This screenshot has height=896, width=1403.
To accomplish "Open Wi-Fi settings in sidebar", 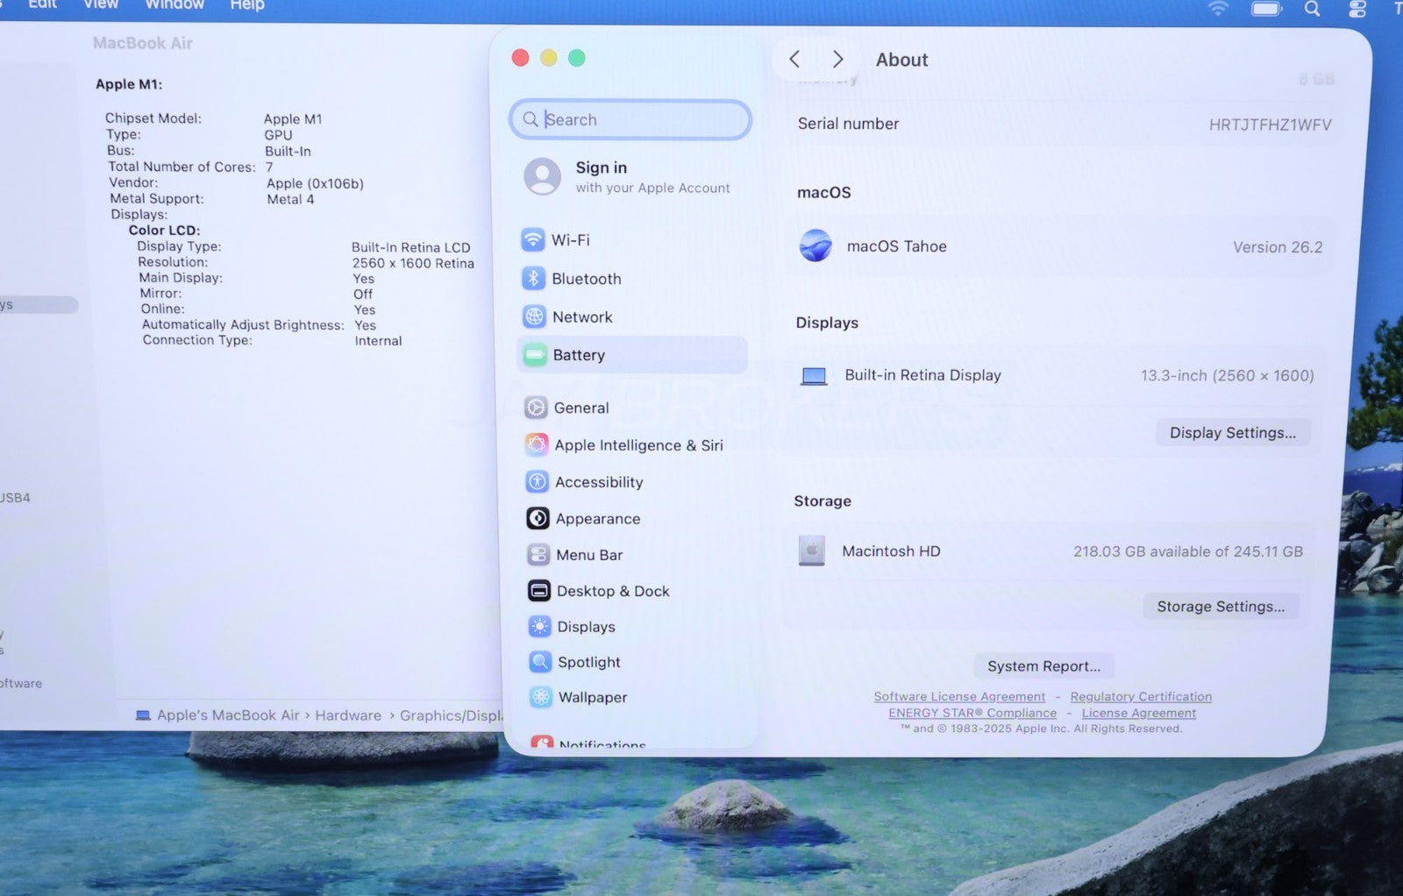I will click(570, 240).
